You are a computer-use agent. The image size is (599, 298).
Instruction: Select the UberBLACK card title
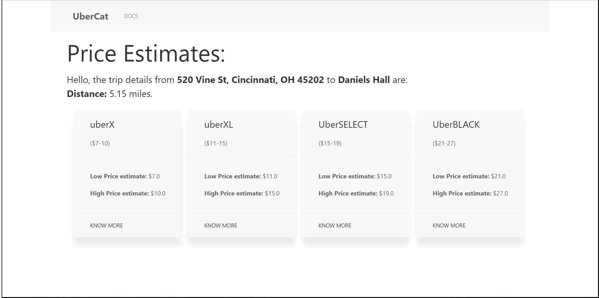click(x=456, y=125)
